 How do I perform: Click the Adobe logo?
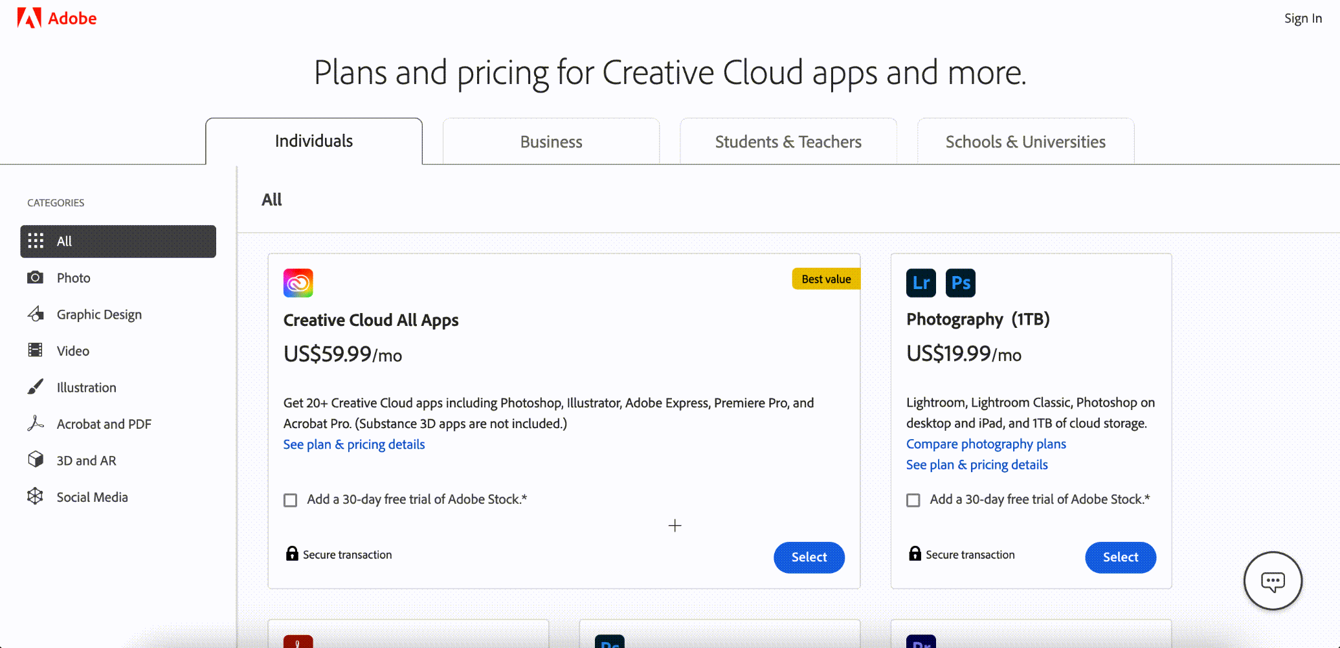57,18
